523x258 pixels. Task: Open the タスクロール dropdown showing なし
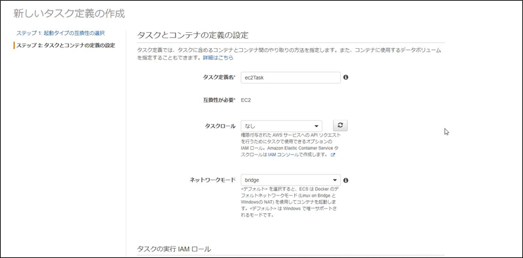coord(281,126)
